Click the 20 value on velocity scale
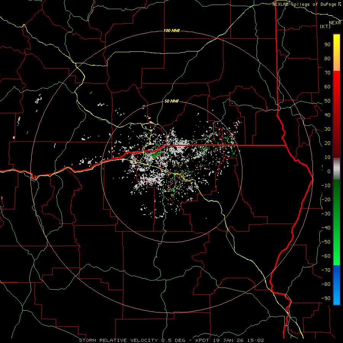Image resolution: width=343 pixels, height=343 pixels. pos(327,143)
